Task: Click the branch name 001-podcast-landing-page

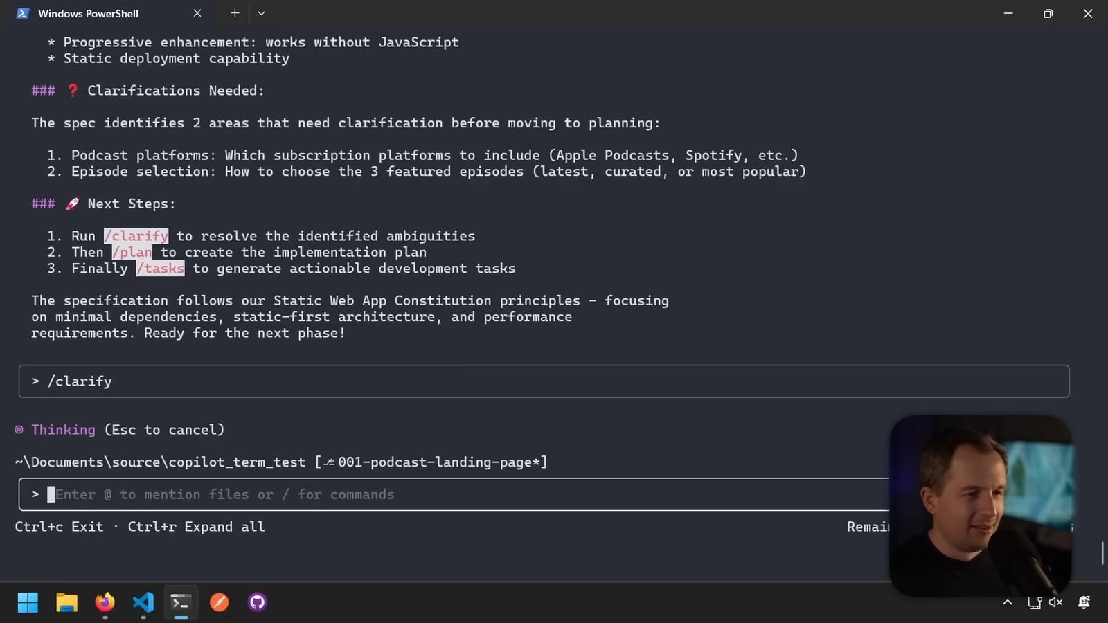Action: [439, 462]
